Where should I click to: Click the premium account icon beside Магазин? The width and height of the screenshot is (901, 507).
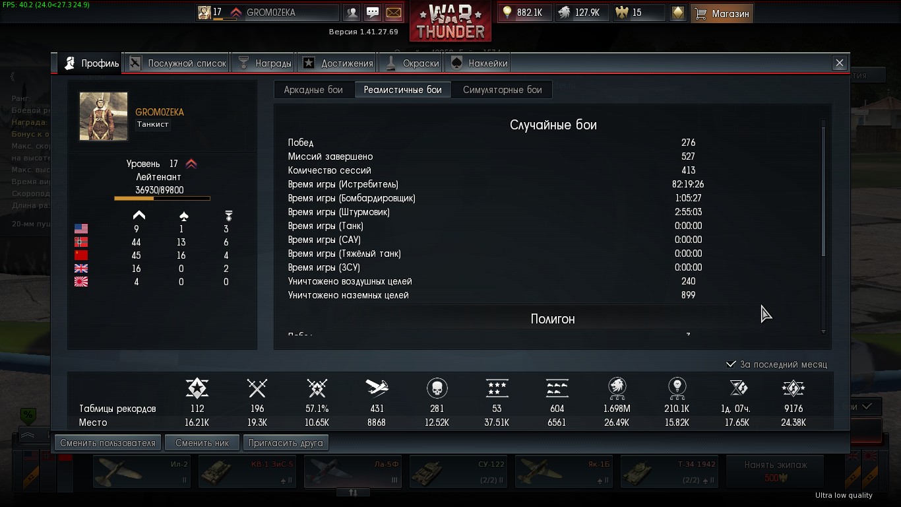tap(678, 13)
